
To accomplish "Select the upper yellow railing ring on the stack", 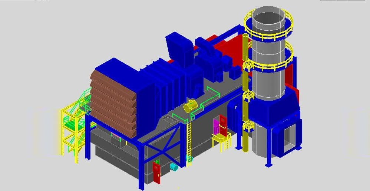I will click(268, 25).
